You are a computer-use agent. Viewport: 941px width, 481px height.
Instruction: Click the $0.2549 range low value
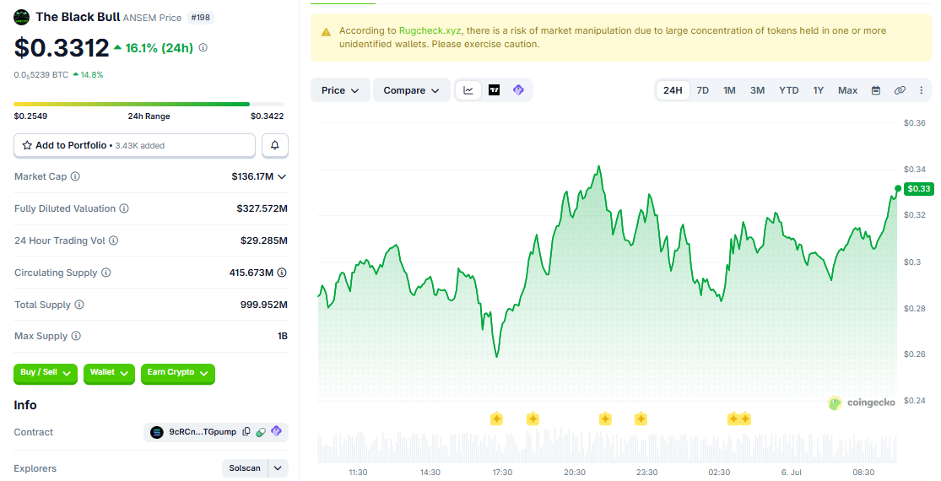pyautogui.click(x=30, y=116)
